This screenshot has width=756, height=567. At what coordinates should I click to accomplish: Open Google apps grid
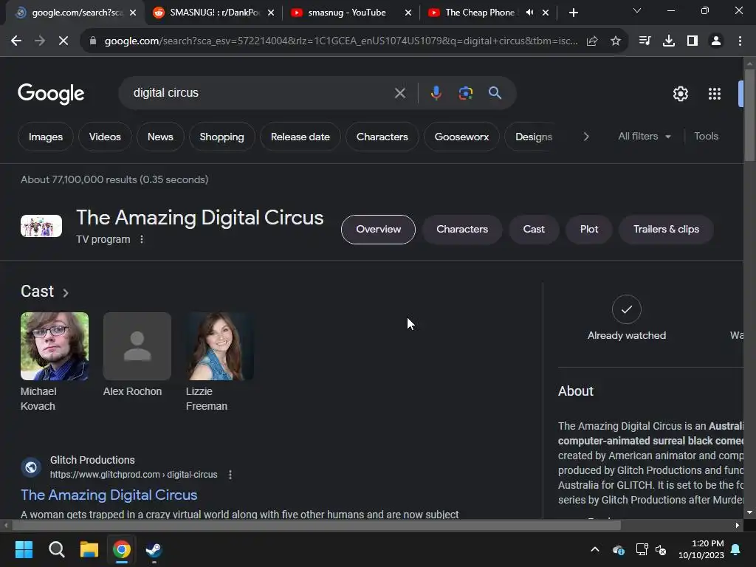[715, 94]
